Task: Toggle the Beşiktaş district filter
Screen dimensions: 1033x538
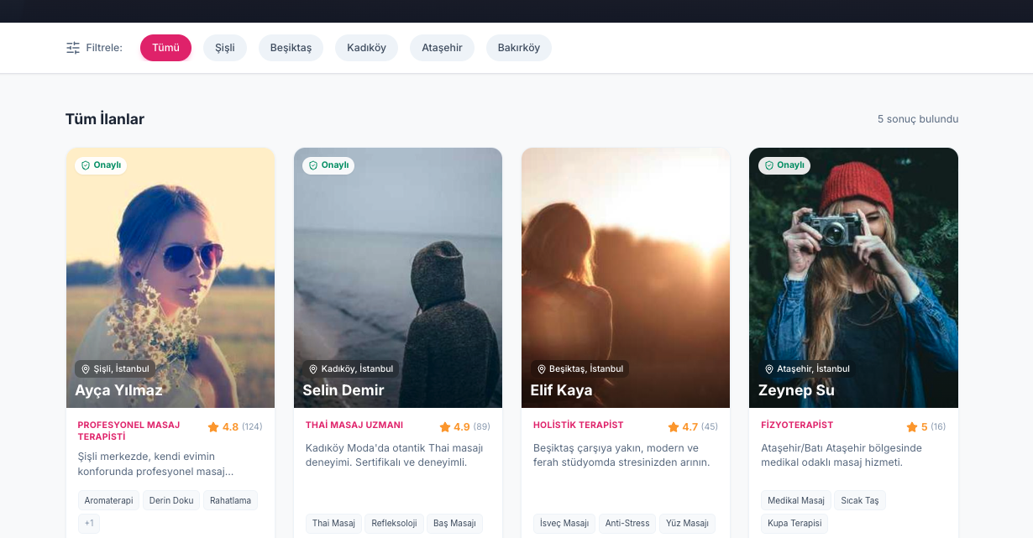Action: (x=291, y=48)
